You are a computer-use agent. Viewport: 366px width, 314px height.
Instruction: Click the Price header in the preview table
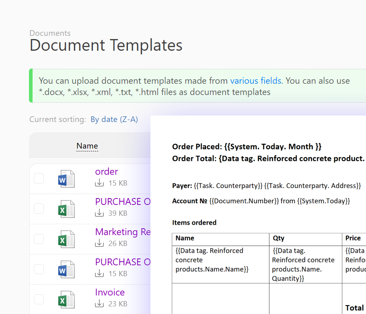point(353,238)
